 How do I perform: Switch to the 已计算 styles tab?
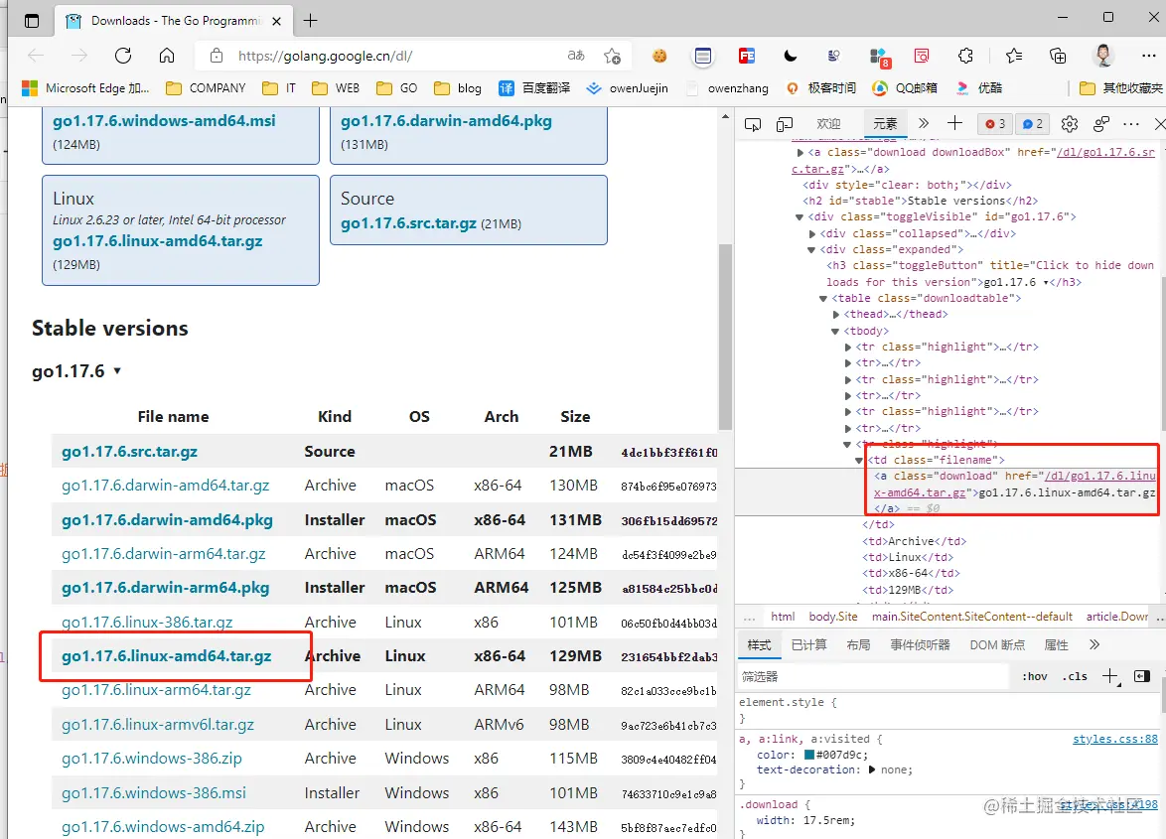[x=808, y=644]
